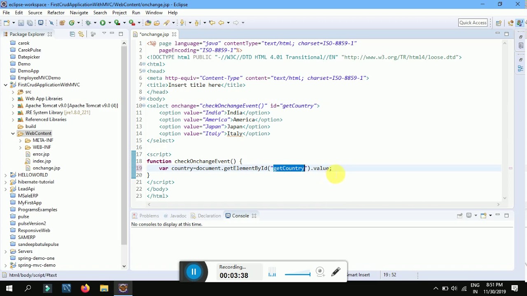
Task: Select onchange.jsp in the project tree
Action: [x=46, y=168]
